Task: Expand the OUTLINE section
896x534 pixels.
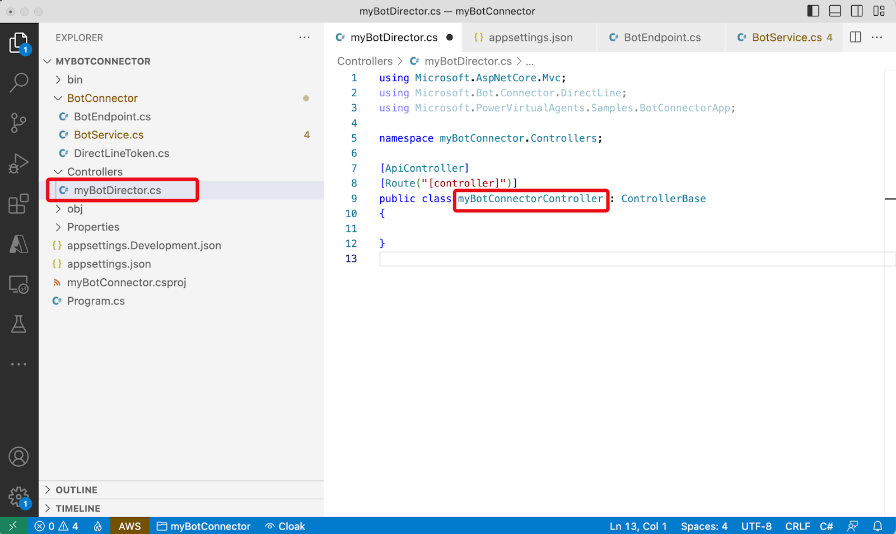Action: pos(181,490)
